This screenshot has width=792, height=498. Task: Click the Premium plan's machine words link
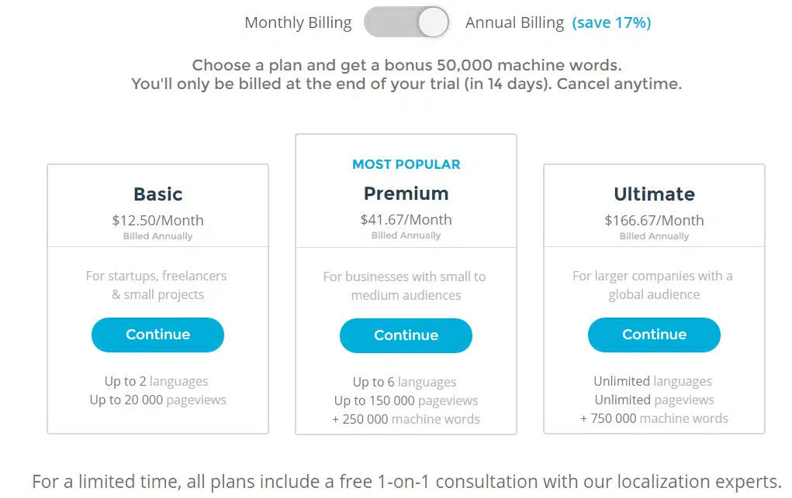435,419
